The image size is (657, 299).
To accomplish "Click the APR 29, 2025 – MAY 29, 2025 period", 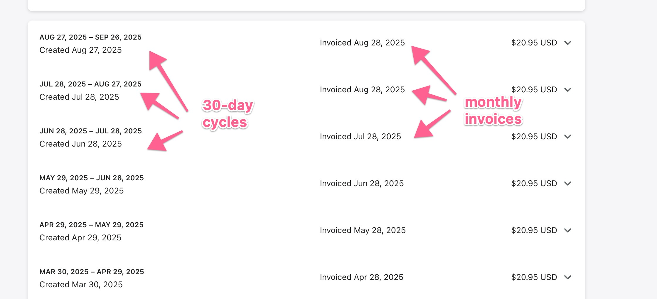I will pyautogui.click(x=91, y=225).
